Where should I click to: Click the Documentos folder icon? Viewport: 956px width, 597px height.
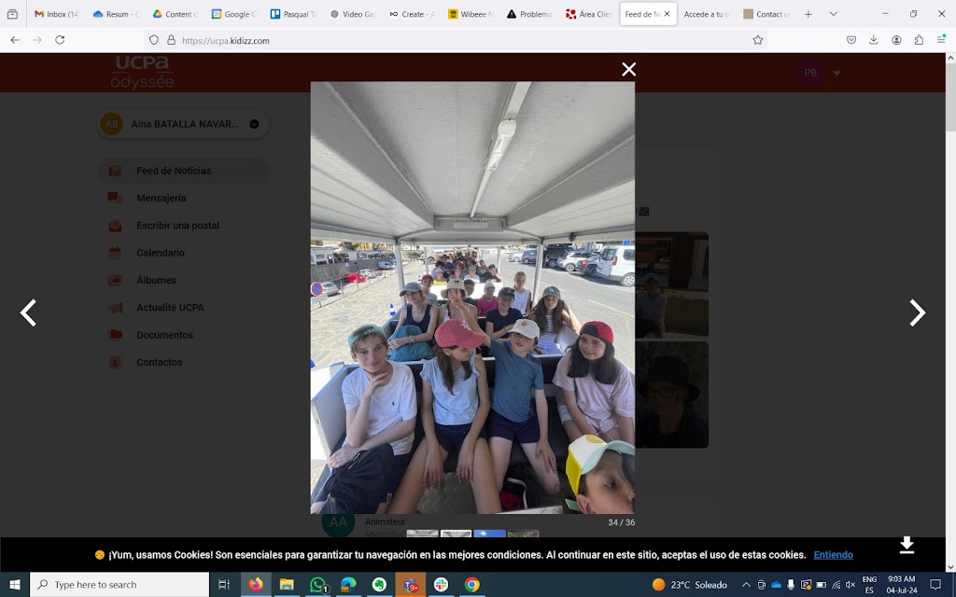[115, 335]
